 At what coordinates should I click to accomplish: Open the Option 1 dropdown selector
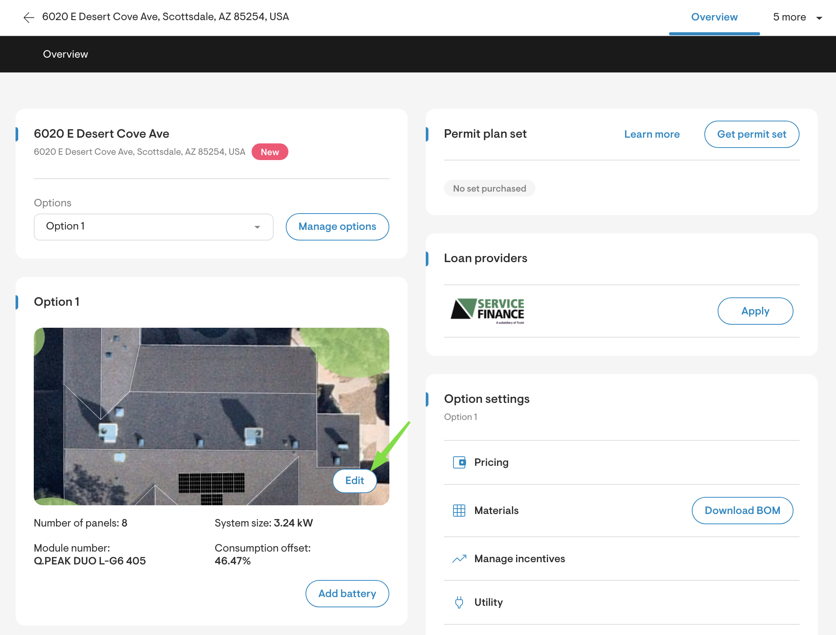tap(153, 227)
